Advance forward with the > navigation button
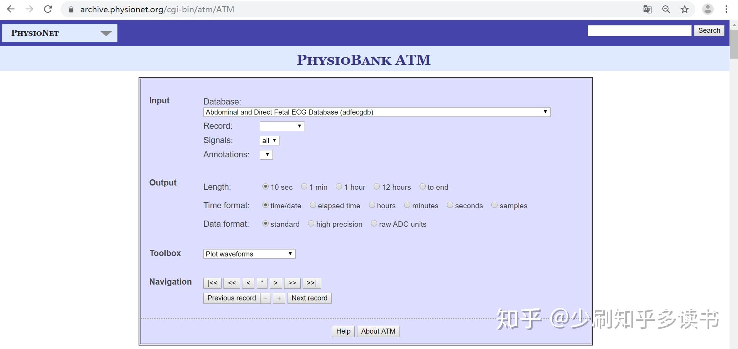This screenshot has width=738, height=349. (x=275, y=283)
